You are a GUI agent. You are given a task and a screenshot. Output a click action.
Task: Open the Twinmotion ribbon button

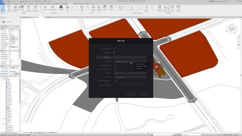(61, 8)
